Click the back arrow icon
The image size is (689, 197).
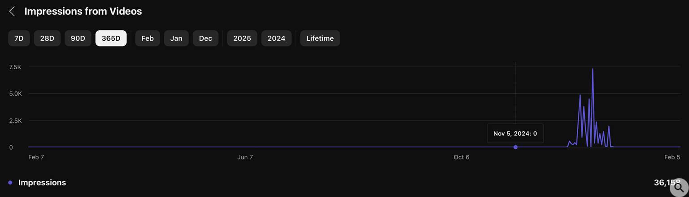point(12,11)
